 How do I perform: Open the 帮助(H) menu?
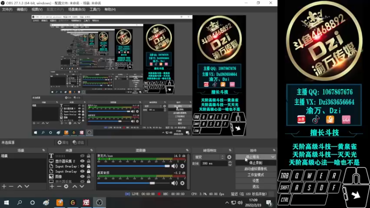110,9
